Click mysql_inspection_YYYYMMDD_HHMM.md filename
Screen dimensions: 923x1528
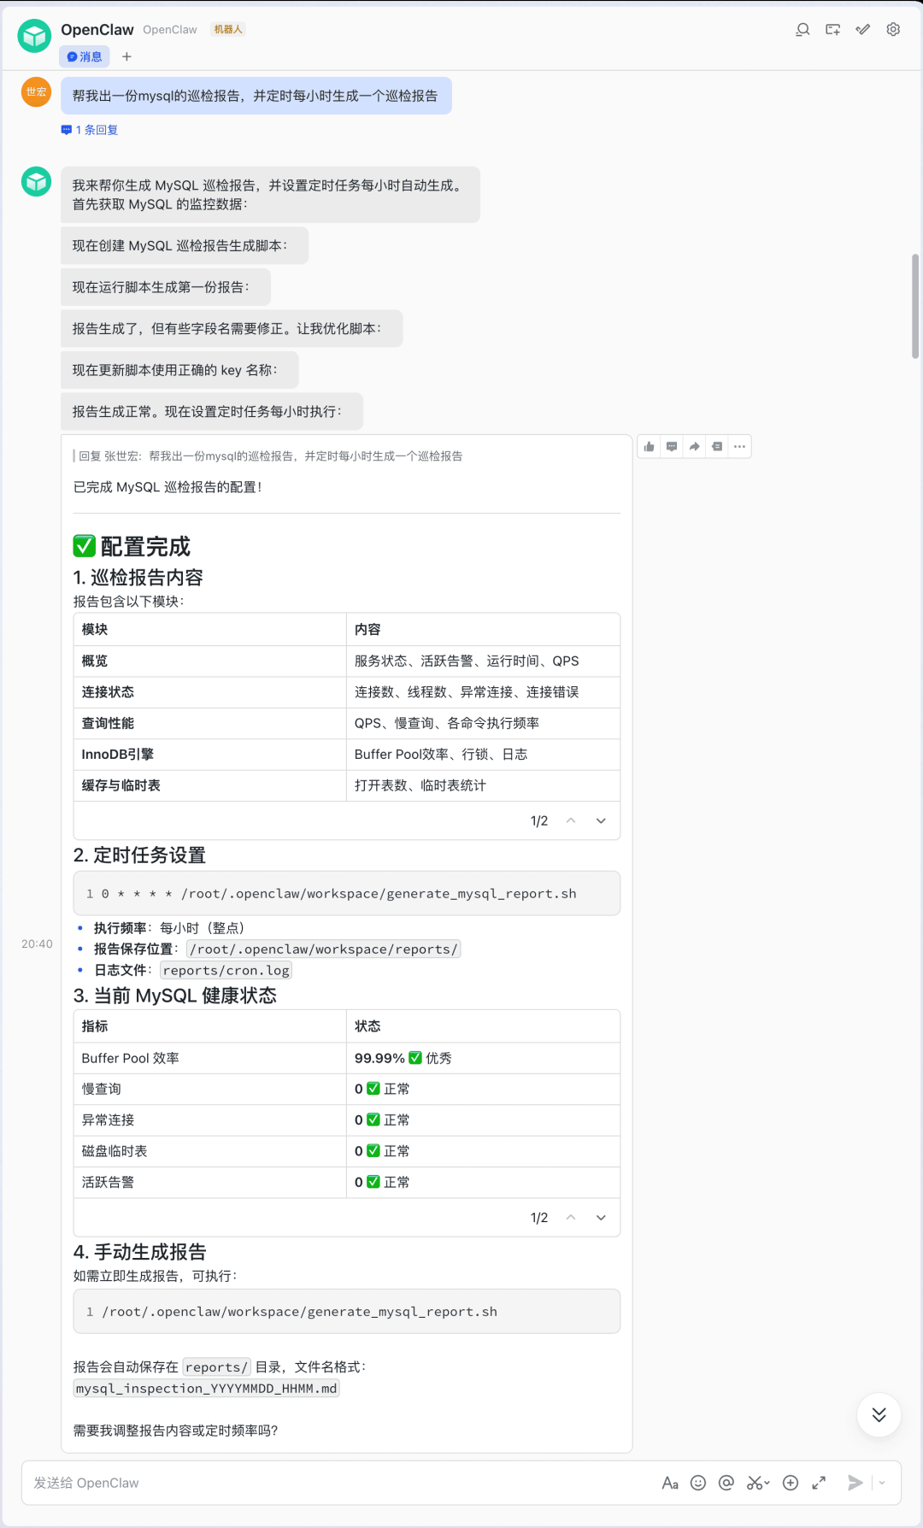[207, 1389]
